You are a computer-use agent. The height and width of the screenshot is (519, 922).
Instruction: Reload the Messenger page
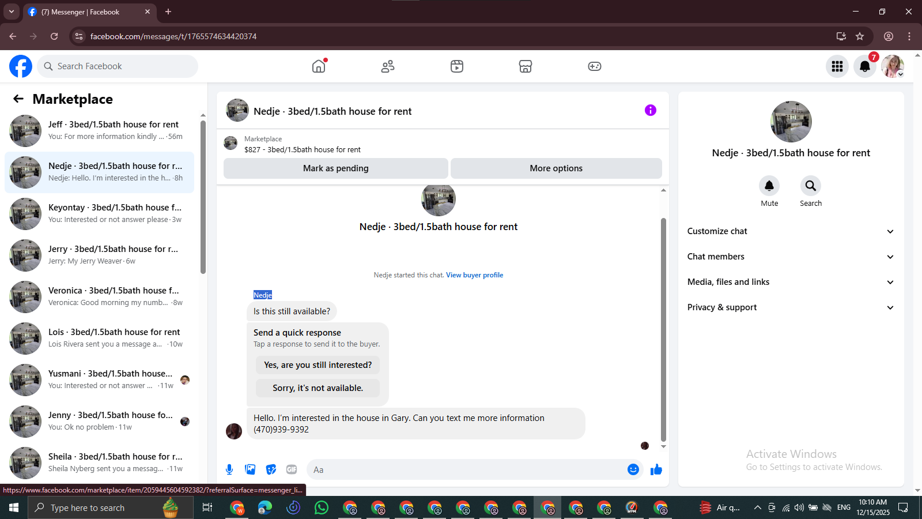(x=54, y=36)
